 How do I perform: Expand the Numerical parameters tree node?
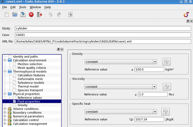pyautogui.click(x=5, y=116)
